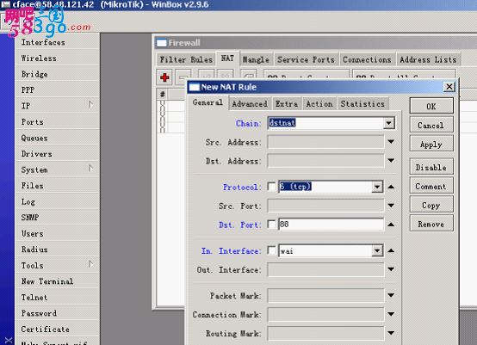Expand the Tools submenu
This screenshot has width=477, height=345.
(x=57, y=265)
